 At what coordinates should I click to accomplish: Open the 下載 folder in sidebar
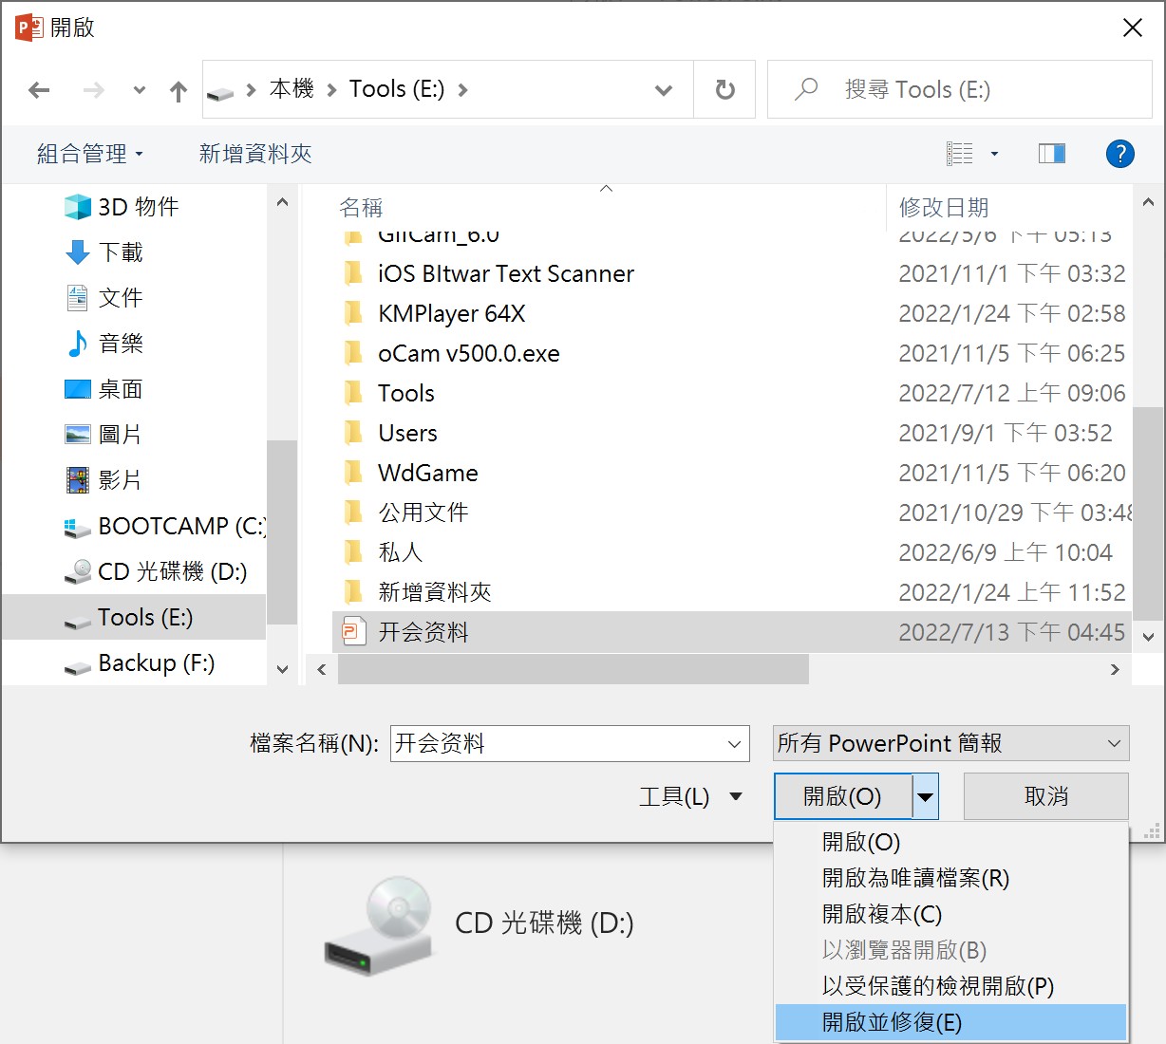[121, 252]
